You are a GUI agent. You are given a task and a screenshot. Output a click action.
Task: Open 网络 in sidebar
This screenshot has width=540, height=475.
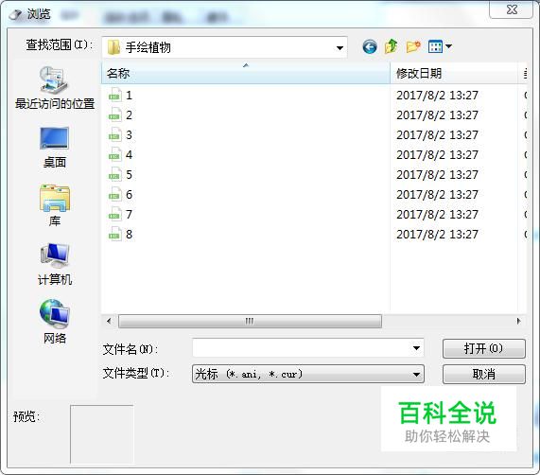55,322
